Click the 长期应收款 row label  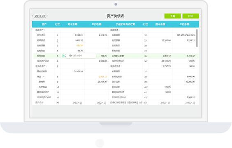[x=117, y=76]
